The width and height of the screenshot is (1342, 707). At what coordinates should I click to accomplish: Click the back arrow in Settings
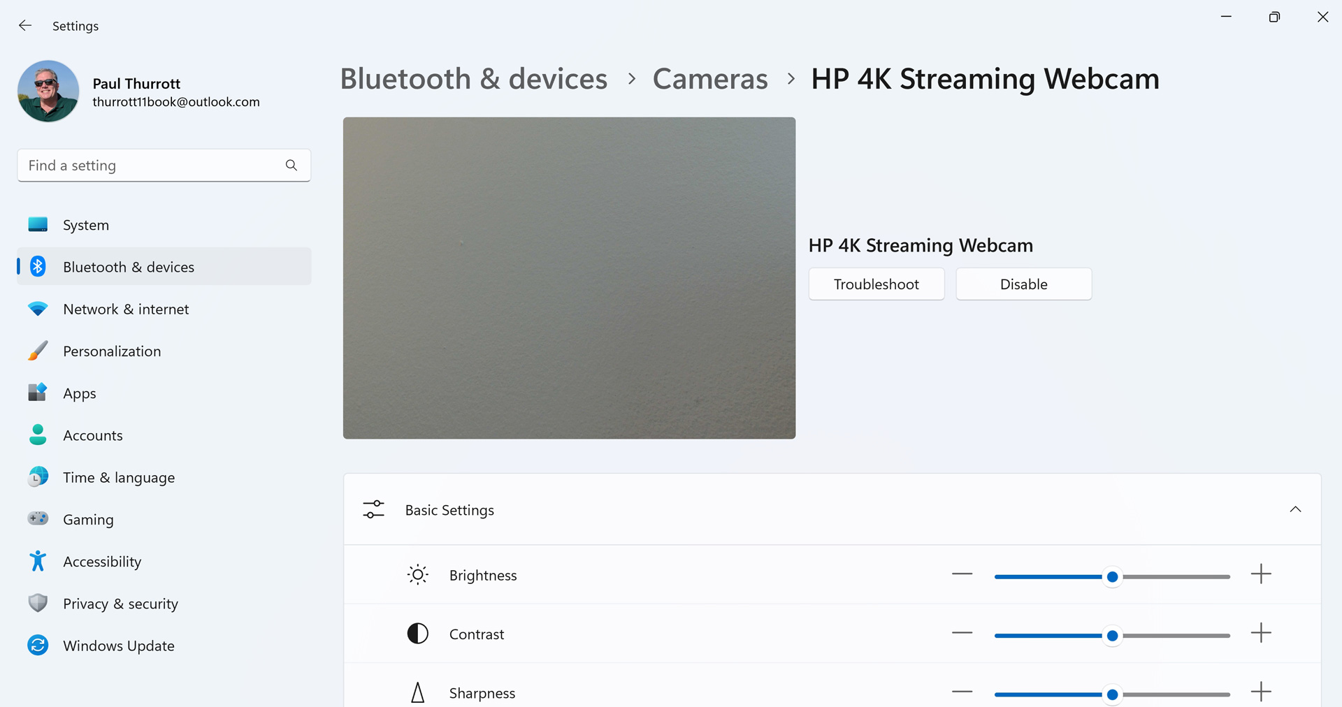[x=25, y=26]
